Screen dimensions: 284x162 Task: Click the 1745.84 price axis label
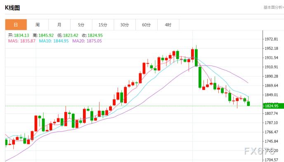pyautogui.click(x=271, y=141)
